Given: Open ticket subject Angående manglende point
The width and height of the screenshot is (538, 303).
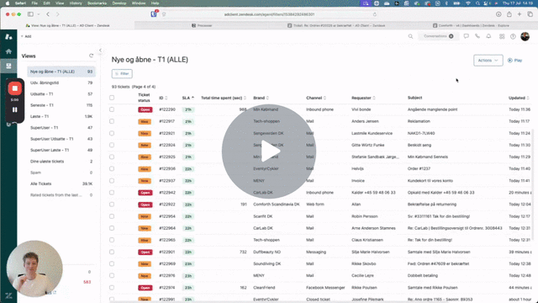Looking at the screenshot, I should pos(432,109).
